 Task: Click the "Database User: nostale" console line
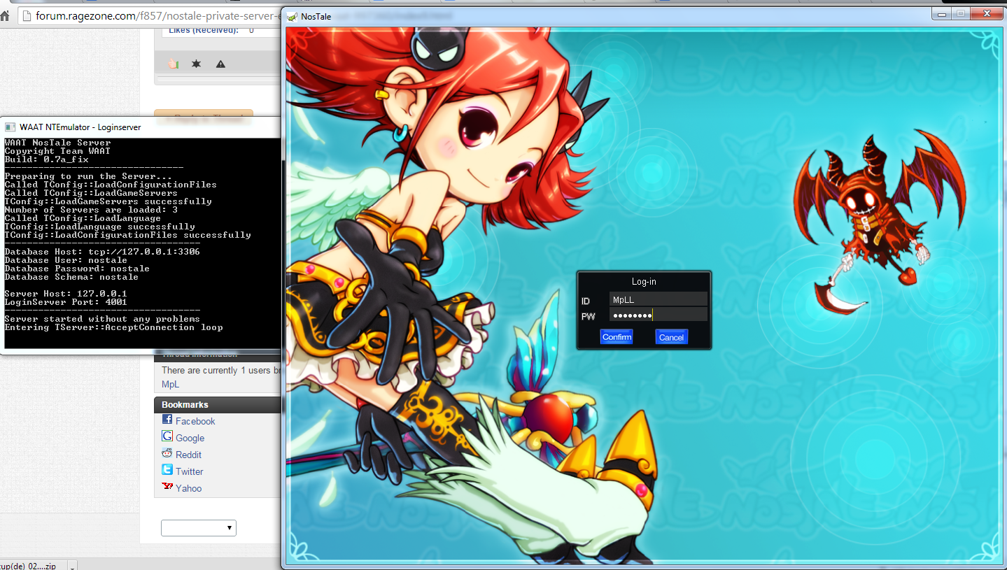click(x=66, y=260)
